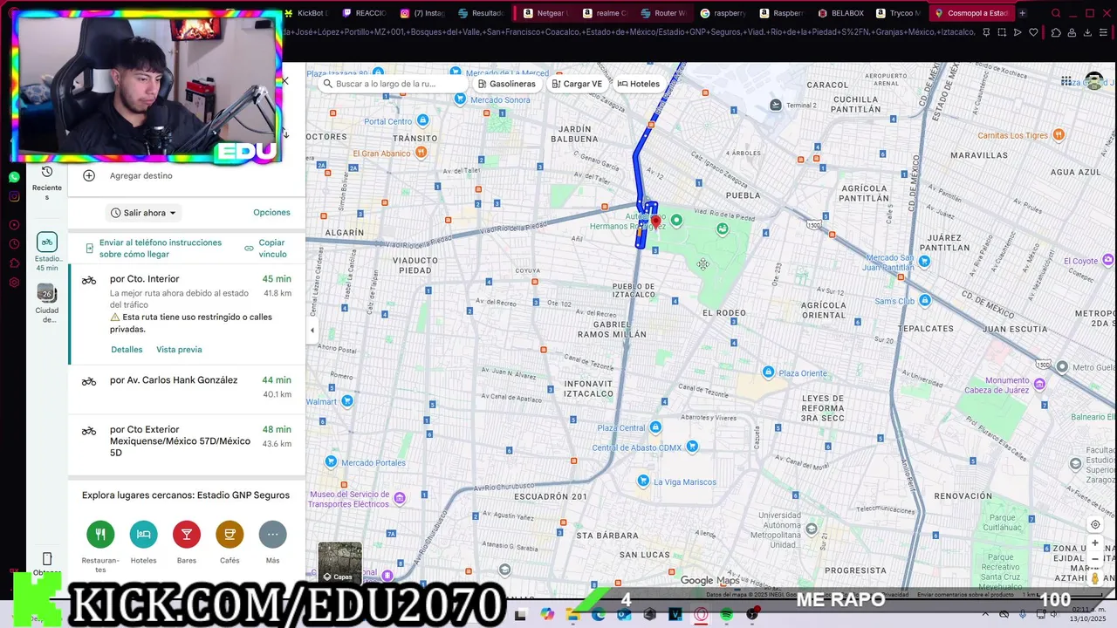
Task: Switch to the Netgear Amazon tab
Action: tap(545, 13)
